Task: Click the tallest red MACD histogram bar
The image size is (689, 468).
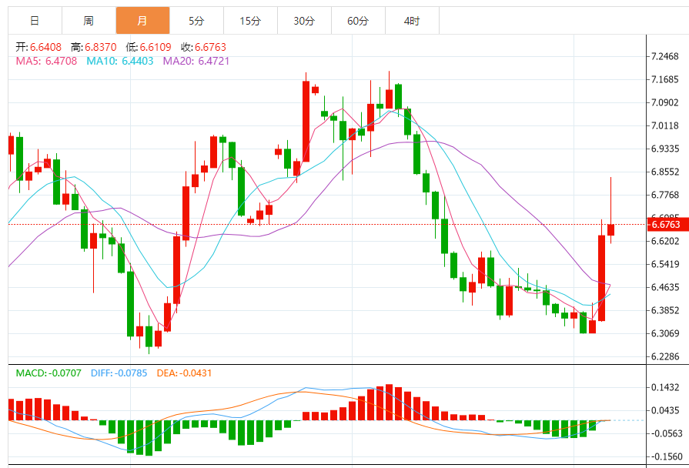Action: pyautogui.click(x=389, y=402)
